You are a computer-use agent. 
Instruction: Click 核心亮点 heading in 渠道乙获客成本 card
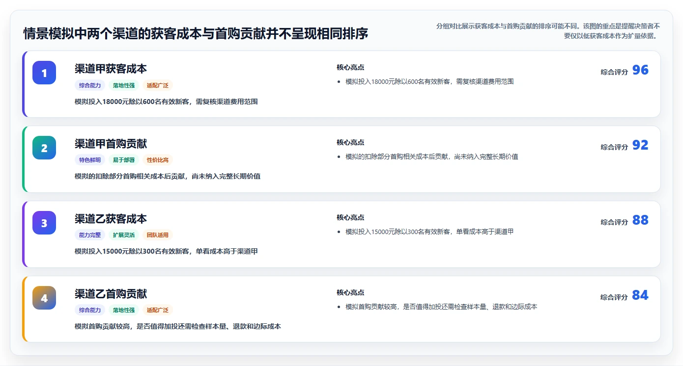tap(350, 217)
